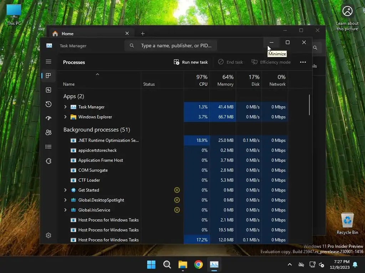
Task: Click the Name column sort arrow
Action: click(98, 74)
